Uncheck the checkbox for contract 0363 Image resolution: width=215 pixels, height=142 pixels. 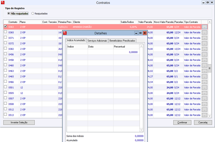pyautogui.click(x=5, y=26)
